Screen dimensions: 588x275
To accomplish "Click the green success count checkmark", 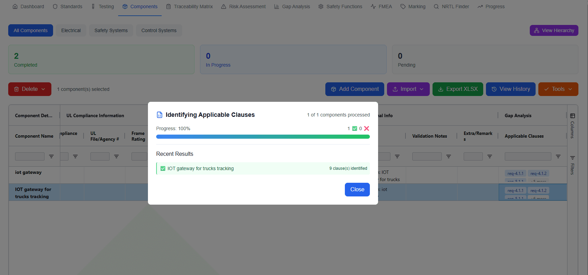I will 355,128.
